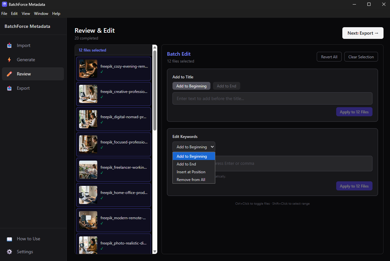Click the BatchForce Metadata title bar icon

click(x=4, y=4)
